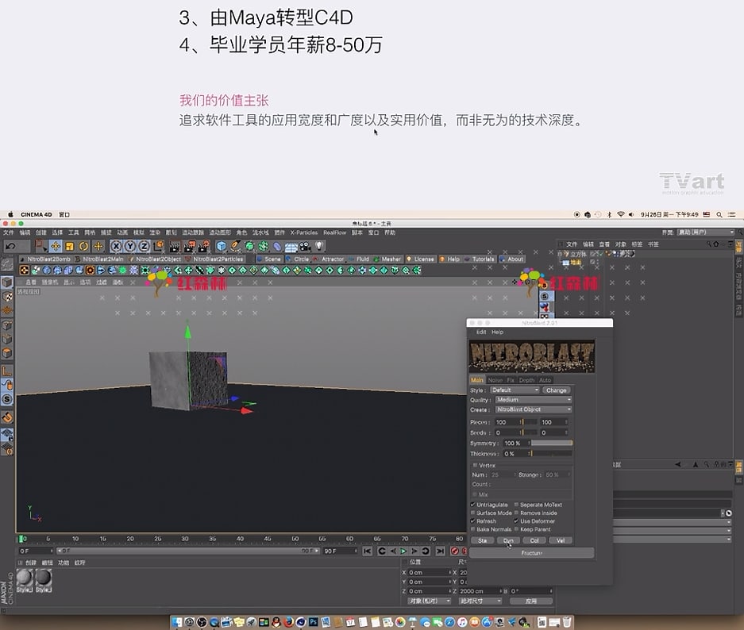The width and height of the screenshot is (744, 630).
Task: Click the Sta button in NitroBlast
Action: (x=483, y=540)
